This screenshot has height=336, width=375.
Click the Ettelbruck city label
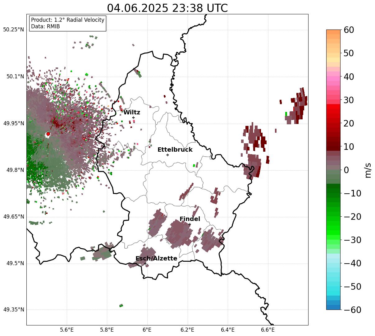point(175,150)
